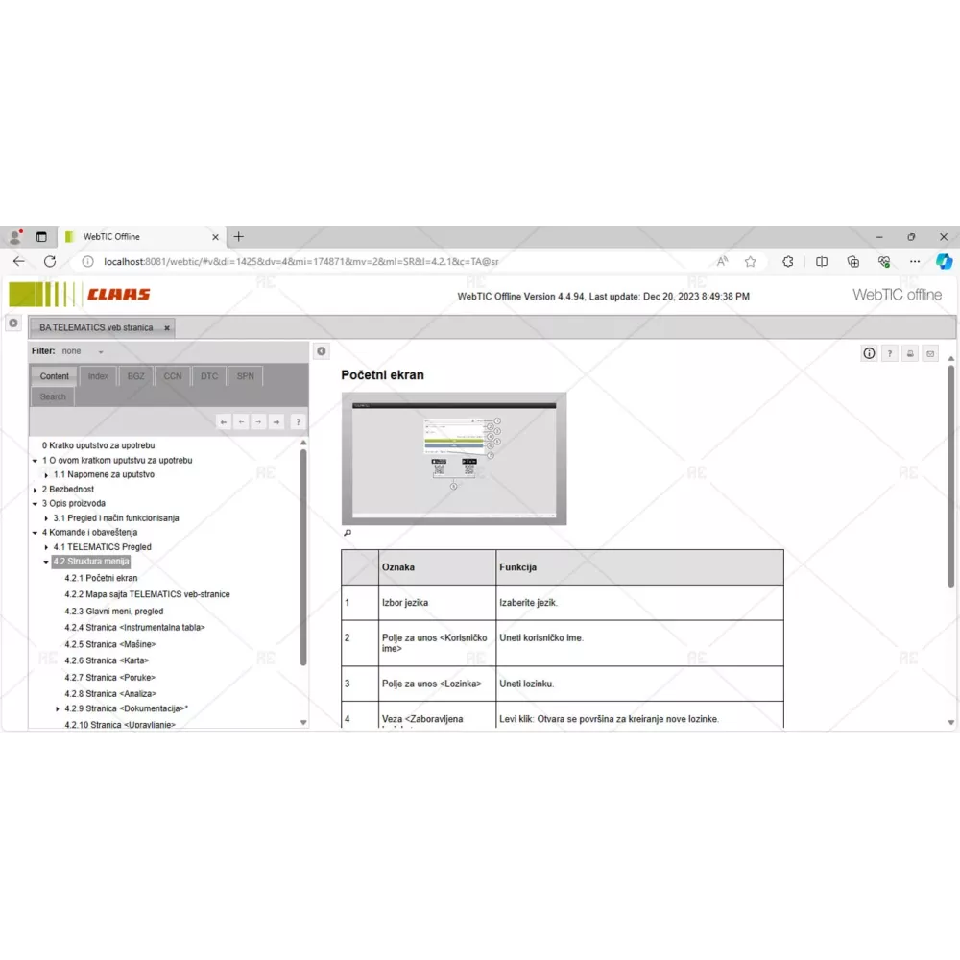
Task: Close the BA TELEMATICS veb stranica tab
Action: click(166, 327)
